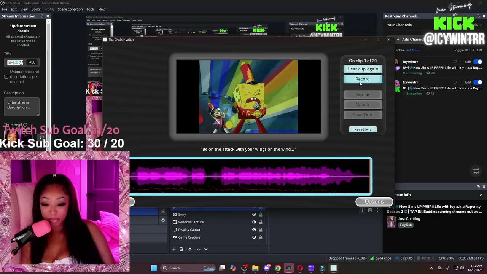Image resolution: width=487 pixels, height=274 pixels.
Task: Lock the Window Capture source
Action: pos(261,222)
